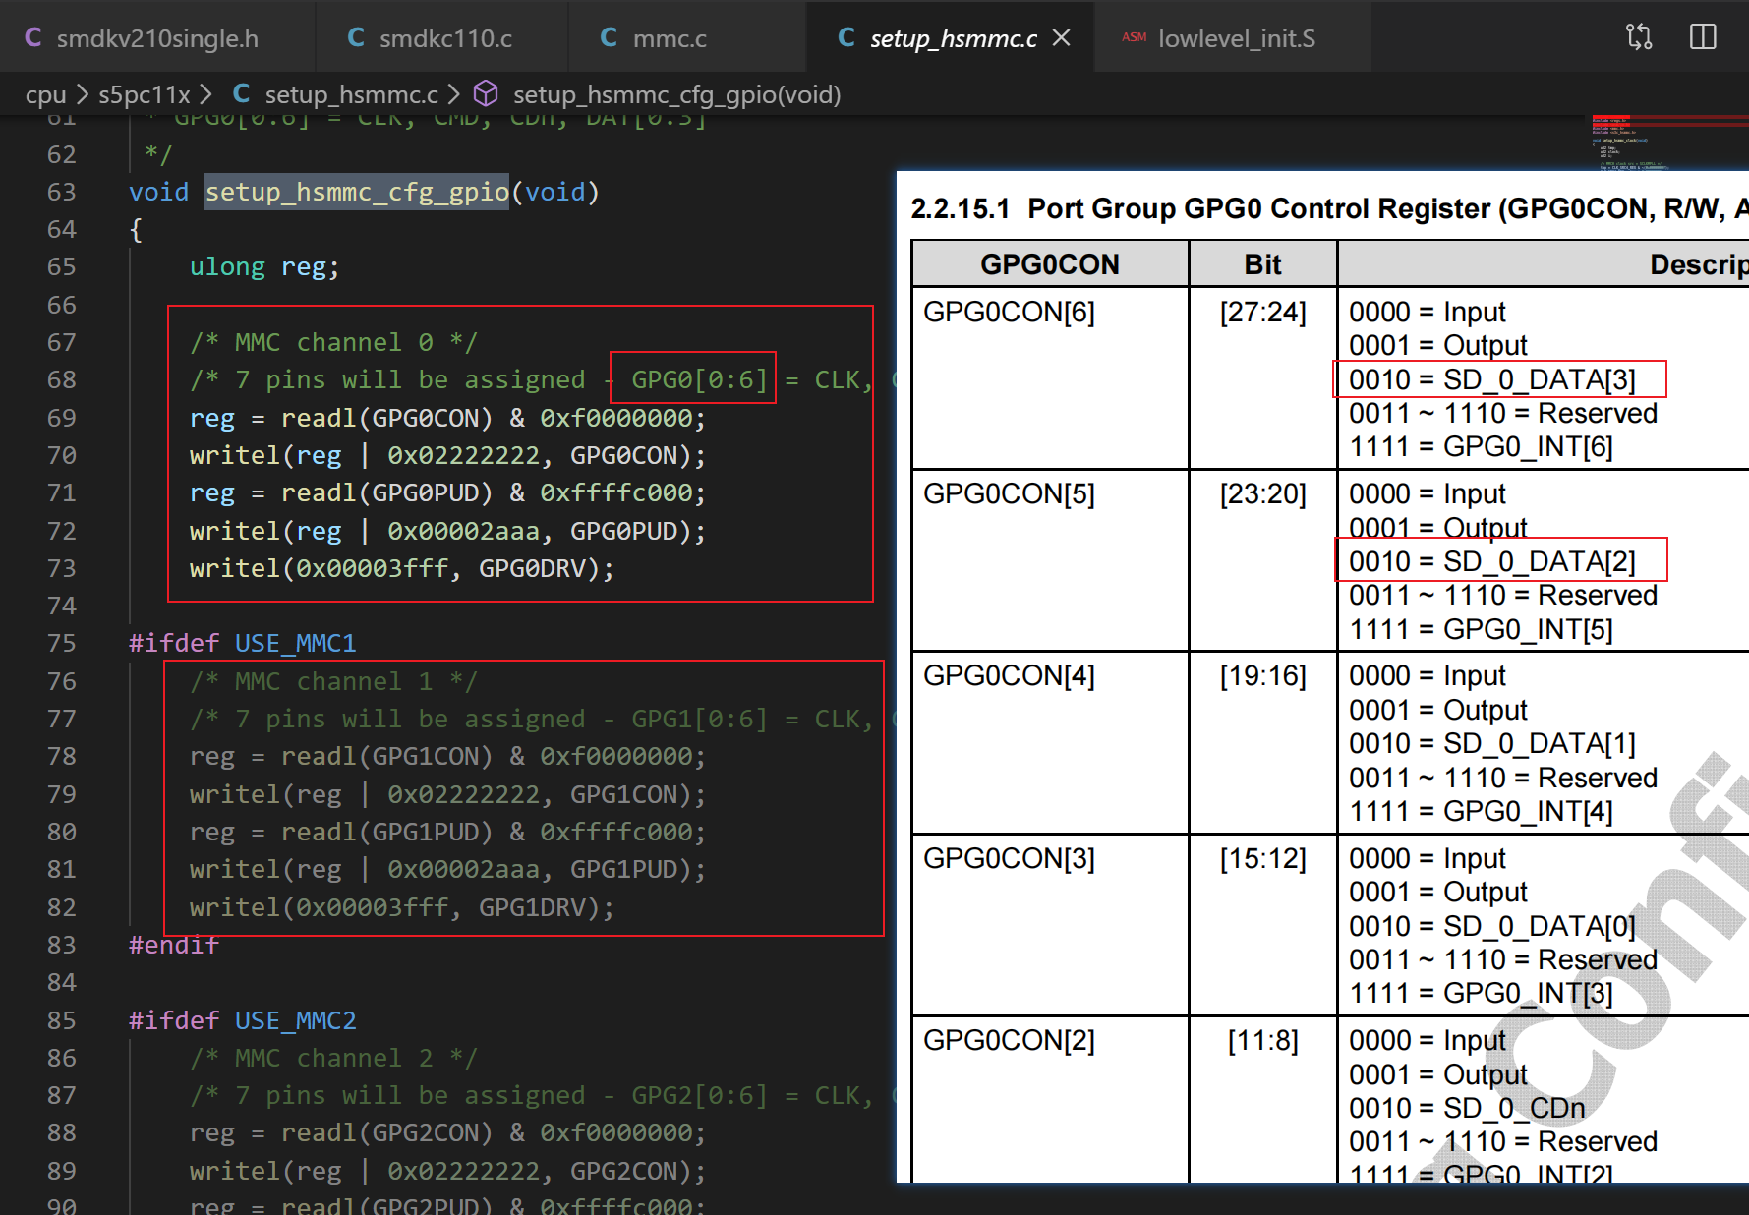Split the editor to the right
Image resolution: width=1749 pixels, height=1215 pixels.
[1702, 37]
